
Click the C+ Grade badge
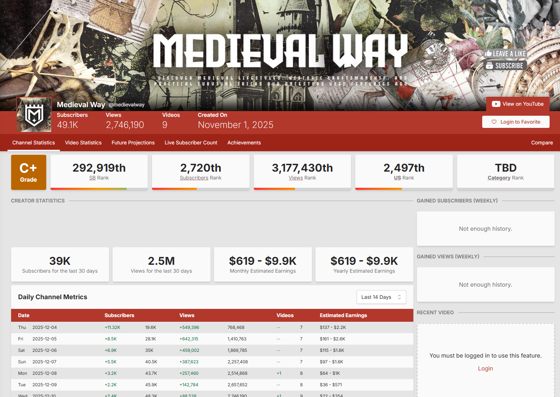pos(29,172)
